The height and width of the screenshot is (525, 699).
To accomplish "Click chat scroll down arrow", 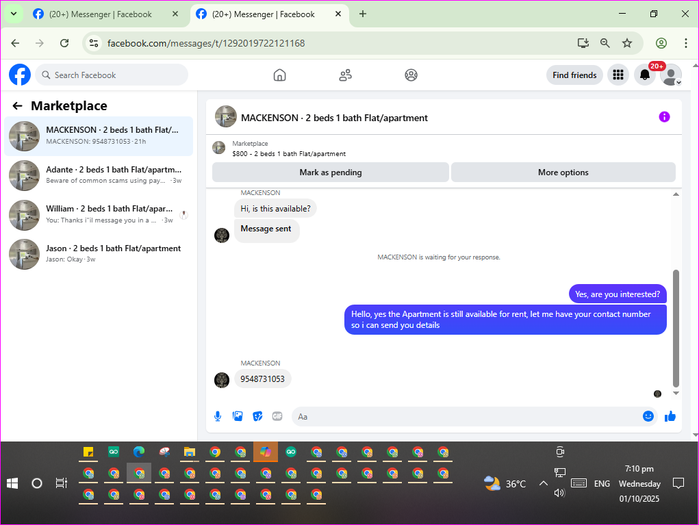I will tap(676, 393).
